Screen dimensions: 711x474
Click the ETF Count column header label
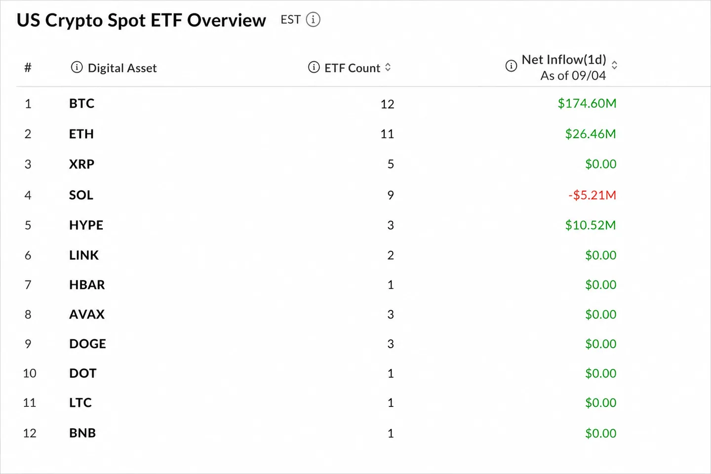point(352,68)
